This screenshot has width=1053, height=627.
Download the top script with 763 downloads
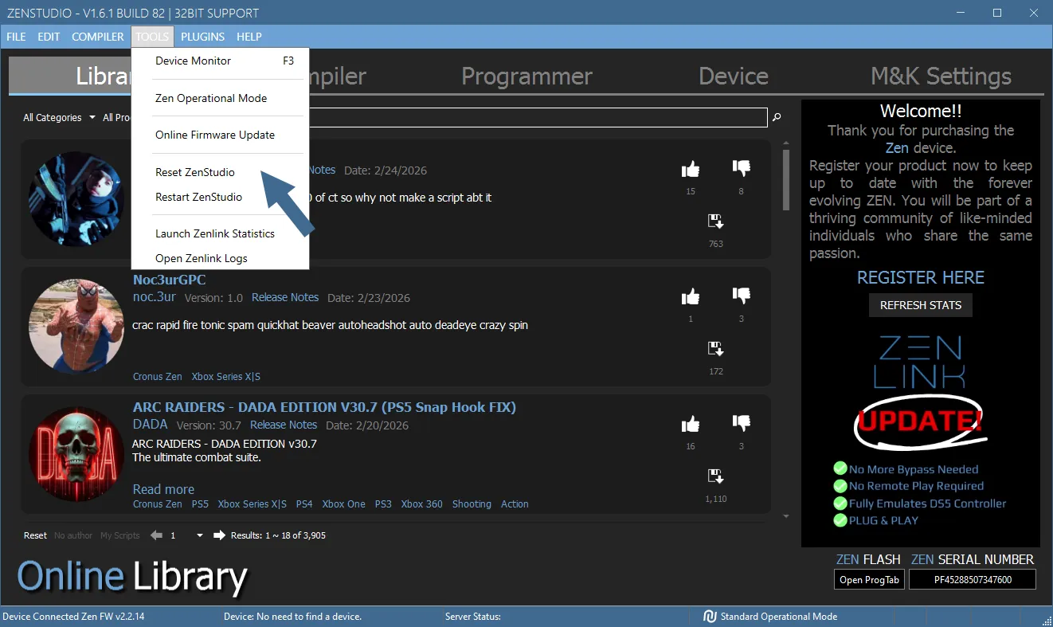coord(715,221)
